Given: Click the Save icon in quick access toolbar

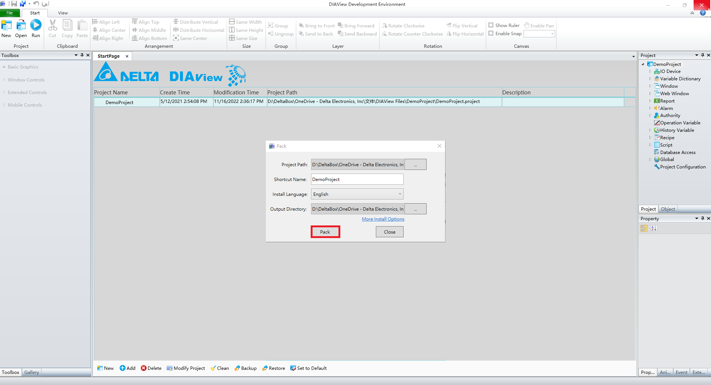Looking at the screenshot, I should point(14,4).
